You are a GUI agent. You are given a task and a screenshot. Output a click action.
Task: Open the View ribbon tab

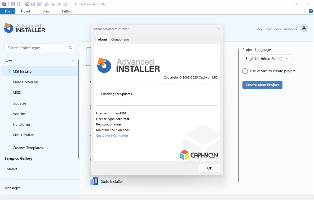[x=46, y=11]
